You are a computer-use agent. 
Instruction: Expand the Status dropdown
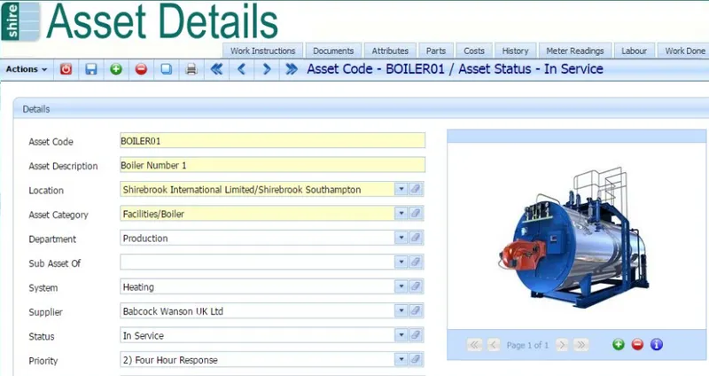pyautogui.click(x=401, y=335)
